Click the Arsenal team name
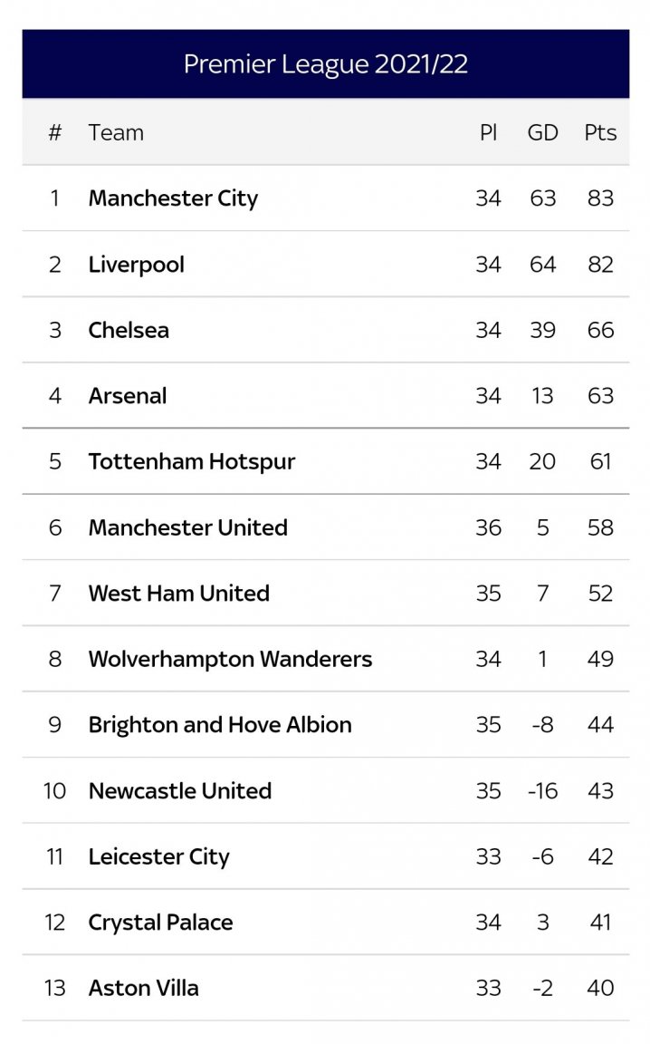The width and height of the screenshot is (650, 1044). [x=128, y=396]
